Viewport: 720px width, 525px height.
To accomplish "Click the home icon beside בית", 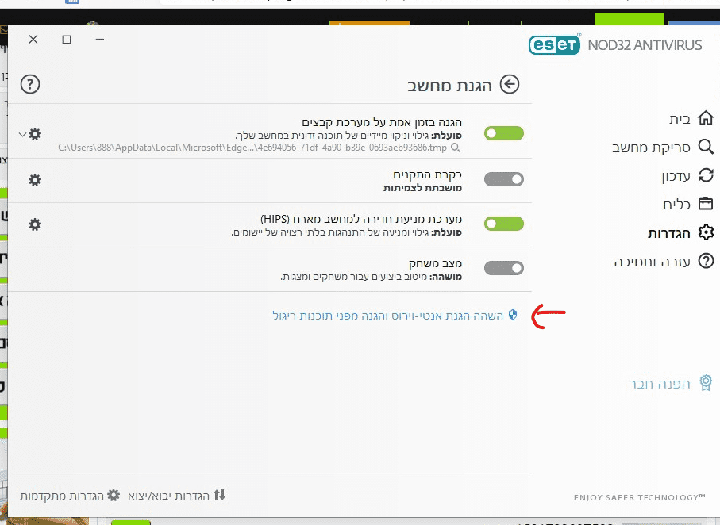I will tap(706, 118).
